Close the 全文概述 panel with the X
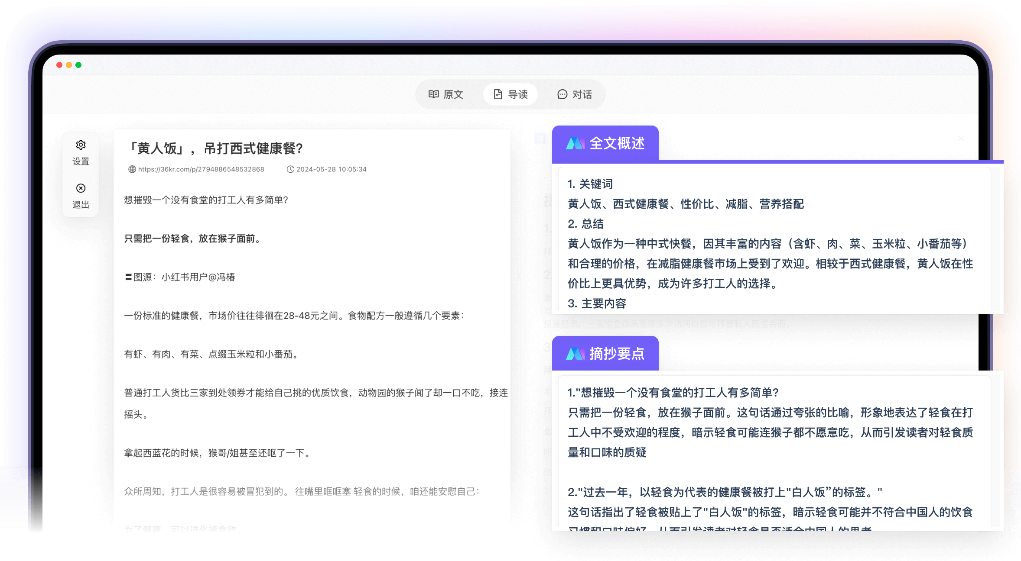Image resolution: width=1021 pixels, height=561 pixels. pyautogui.click(x=962, y=138)
